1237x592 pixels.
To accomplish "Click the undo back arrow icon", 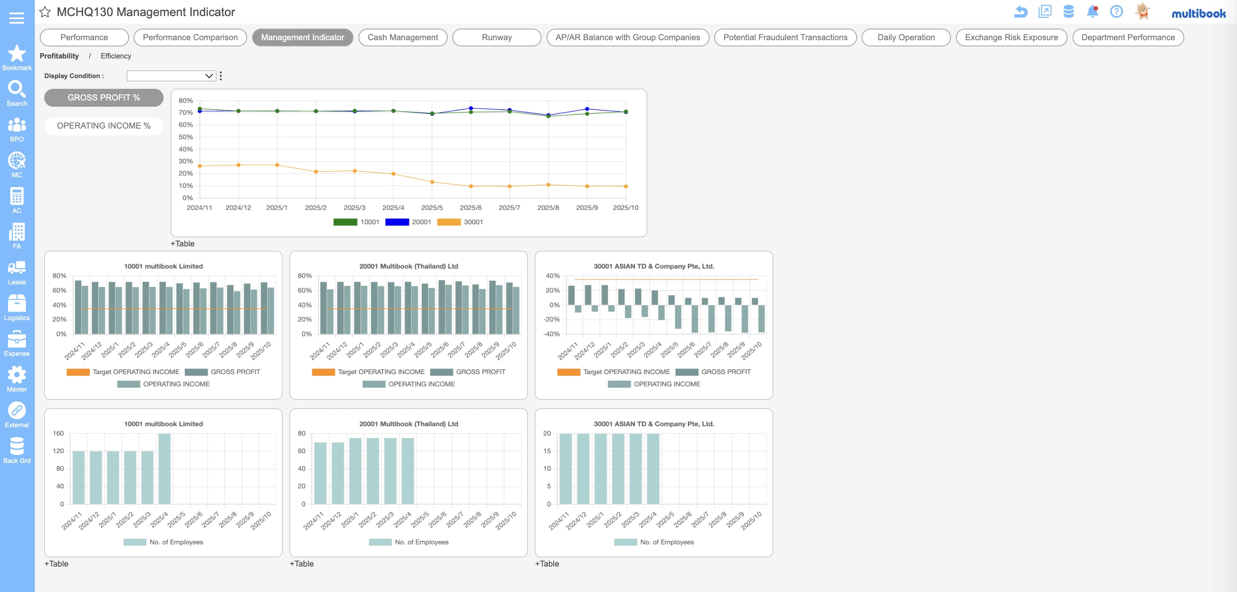I will tap(1021, 12).
